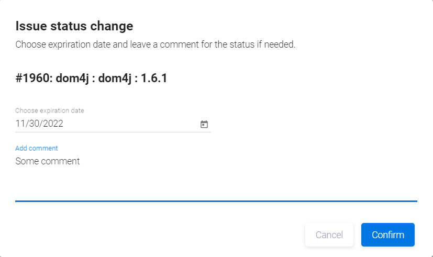Click the 'Choose expiration date' label
The height and width of the screenshot is (257, 433).
50,110
